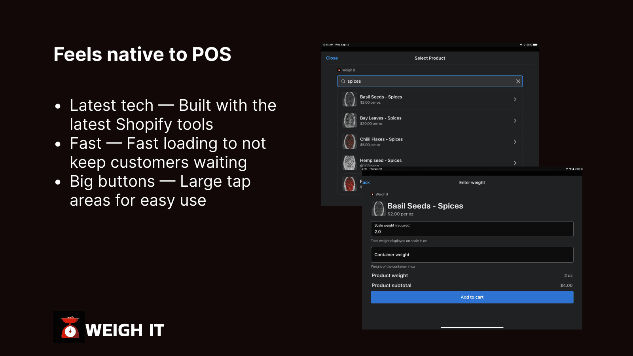The width and height of the screenshot is (633, 356).
Task: Click the small Weigh it label above search
Action: (x=348, y=70)
